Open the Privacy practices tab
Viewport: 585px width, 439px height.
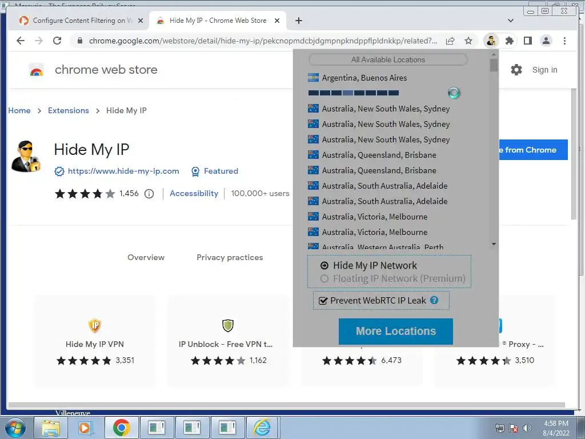pos(230,257)
